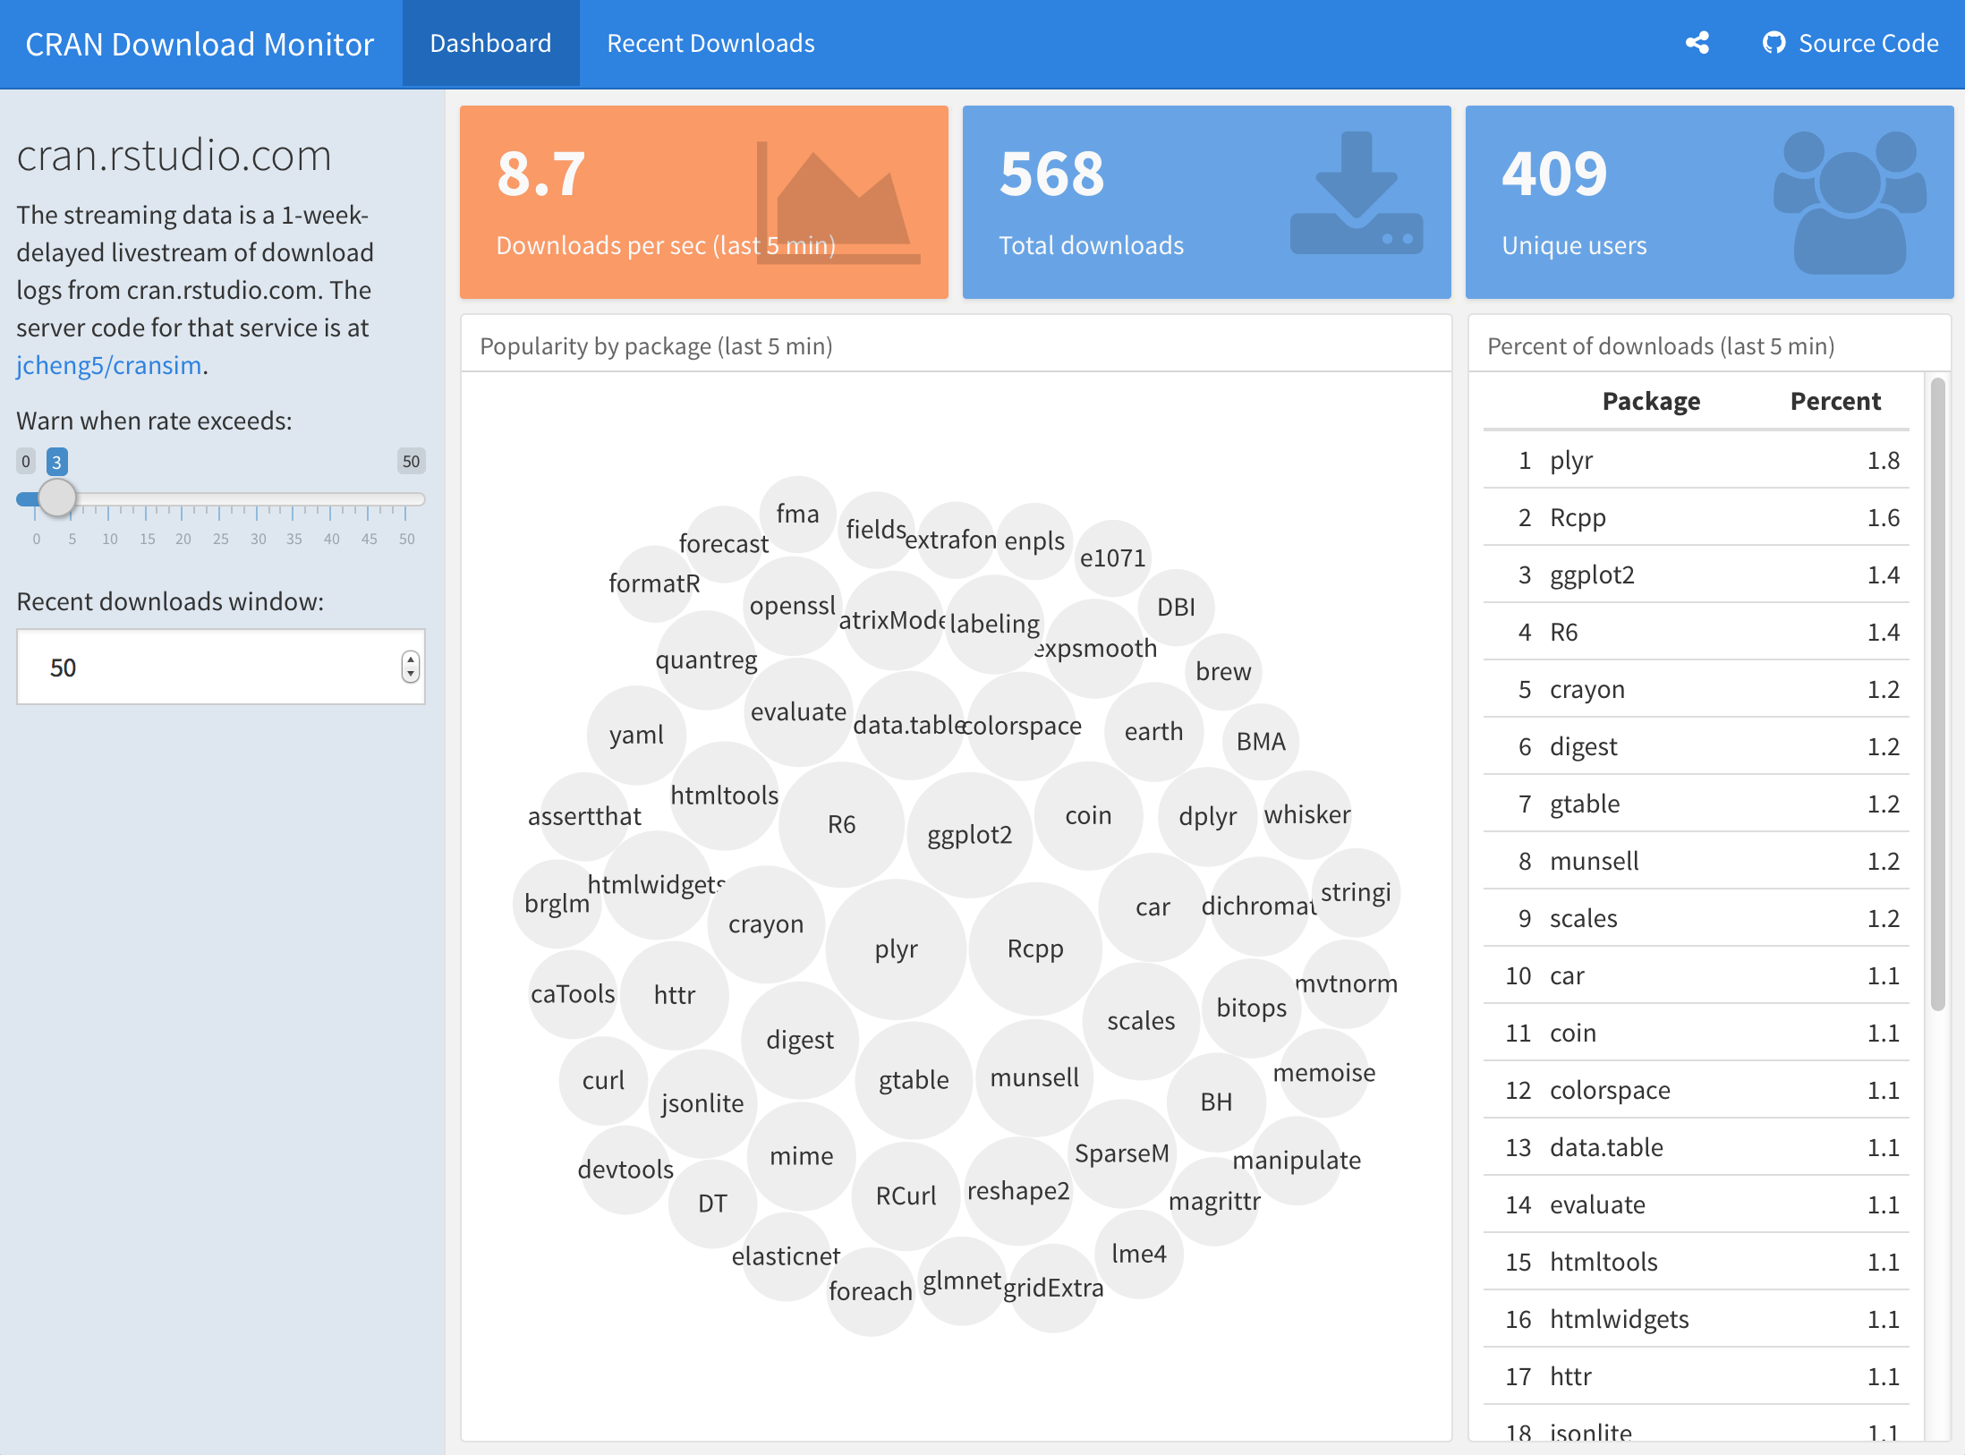Click the Percent column header

pyautogui.click(x=1834, y=402)
